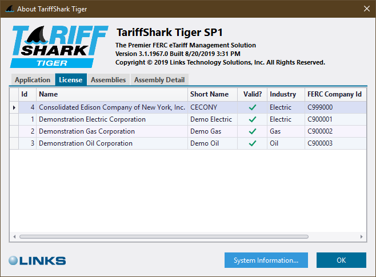Screen dimensions: 376x277
Task: Click the valid checkmark for Demo Oil
Action: 252,143
